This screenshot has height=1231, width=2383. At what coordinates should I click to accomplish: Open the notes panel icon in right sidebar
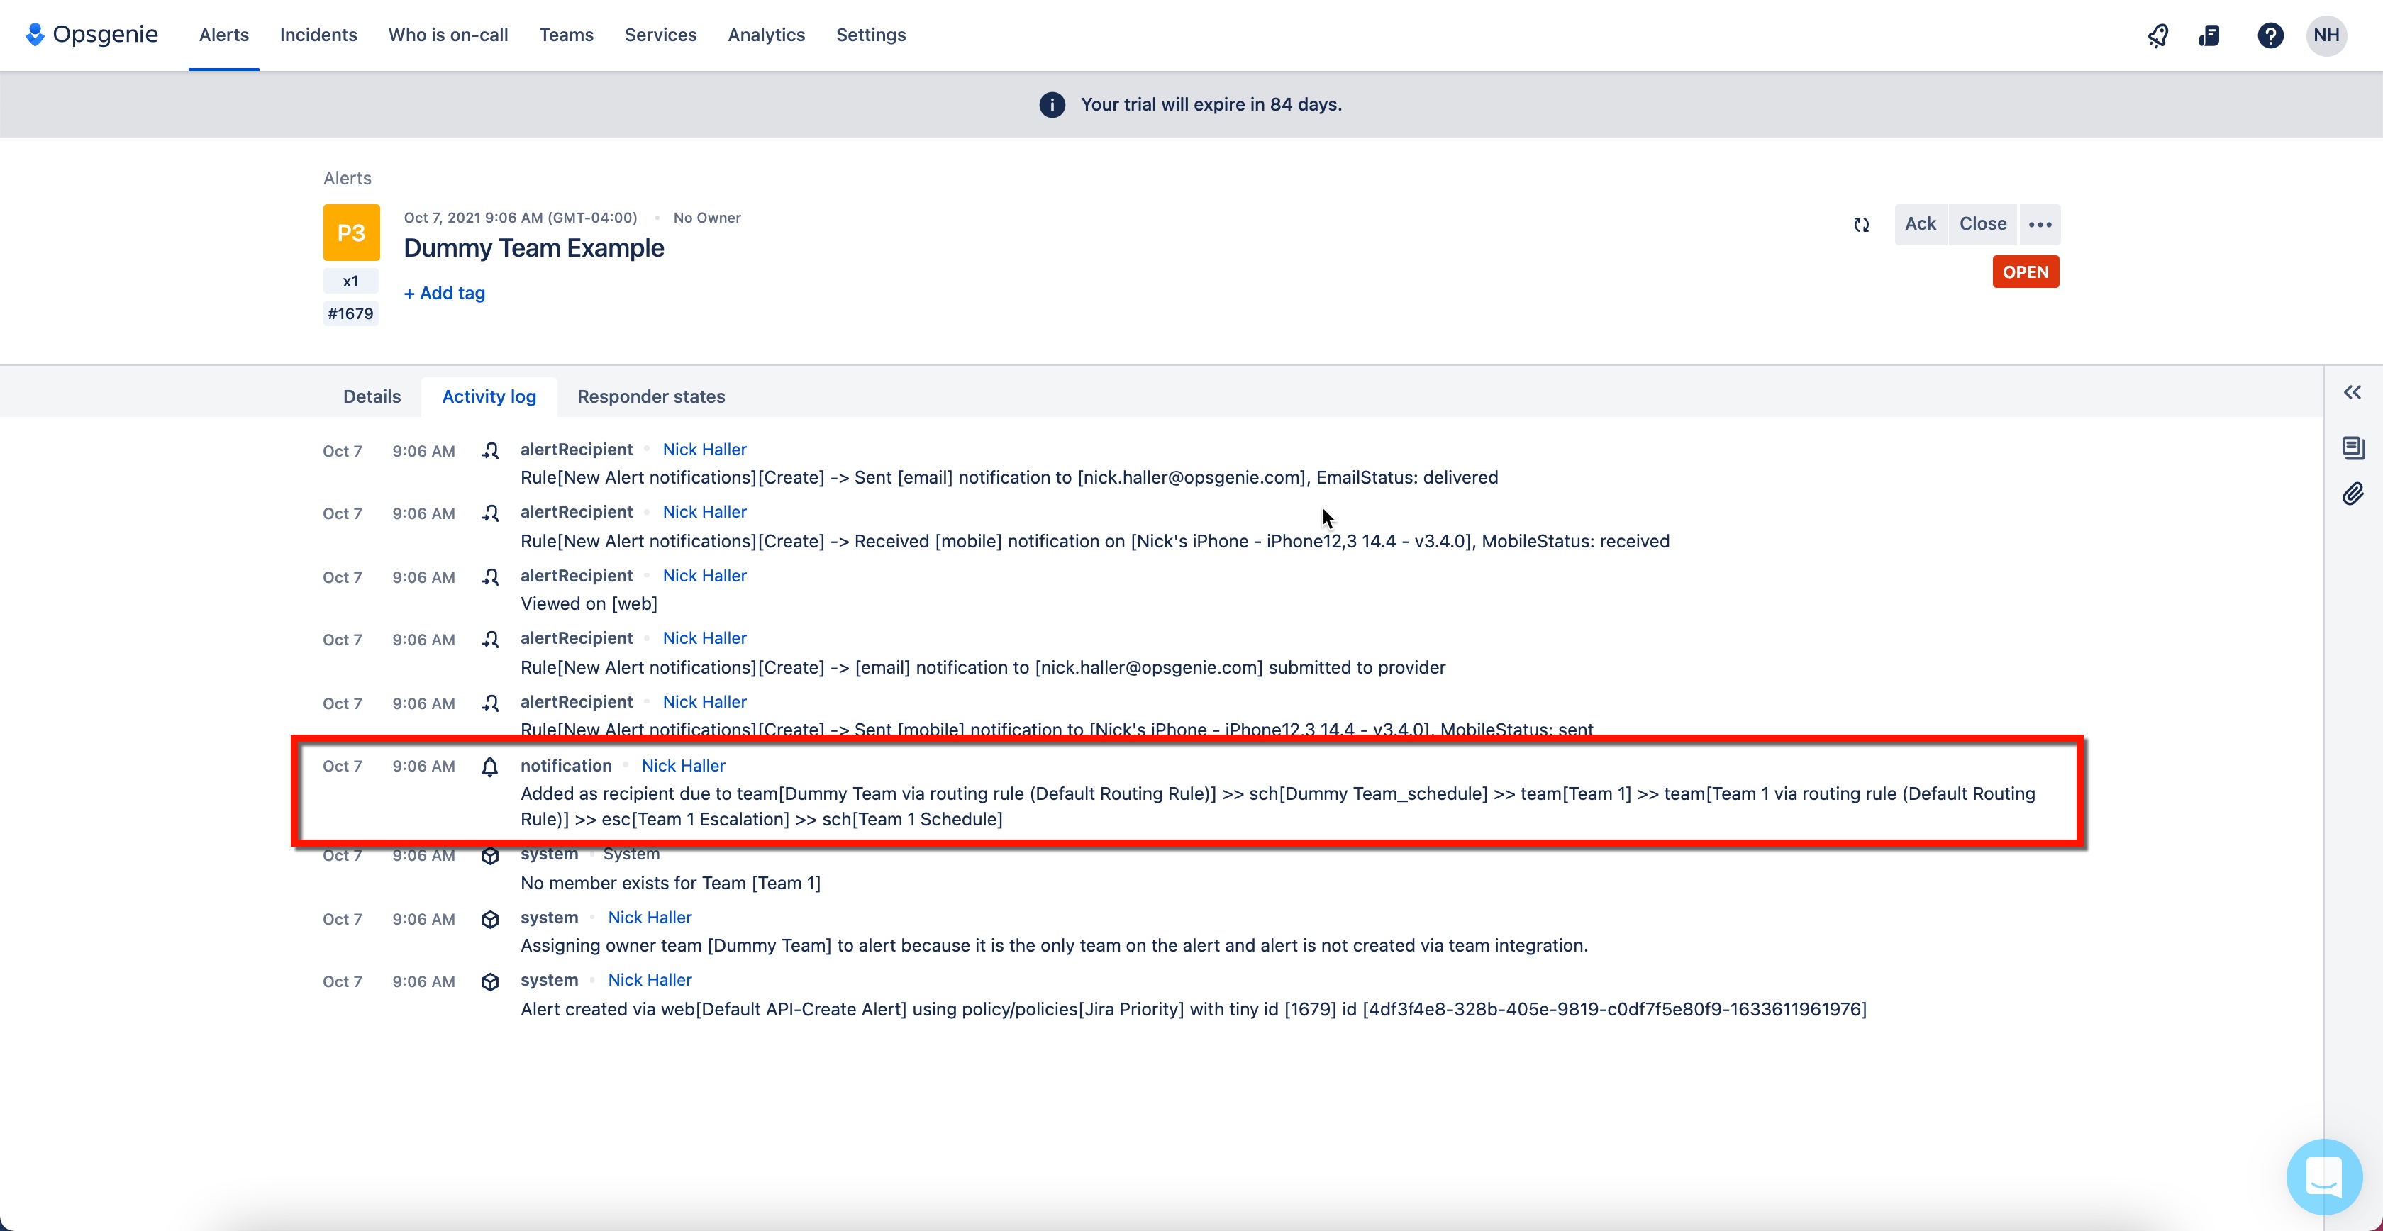[2353, 447]
